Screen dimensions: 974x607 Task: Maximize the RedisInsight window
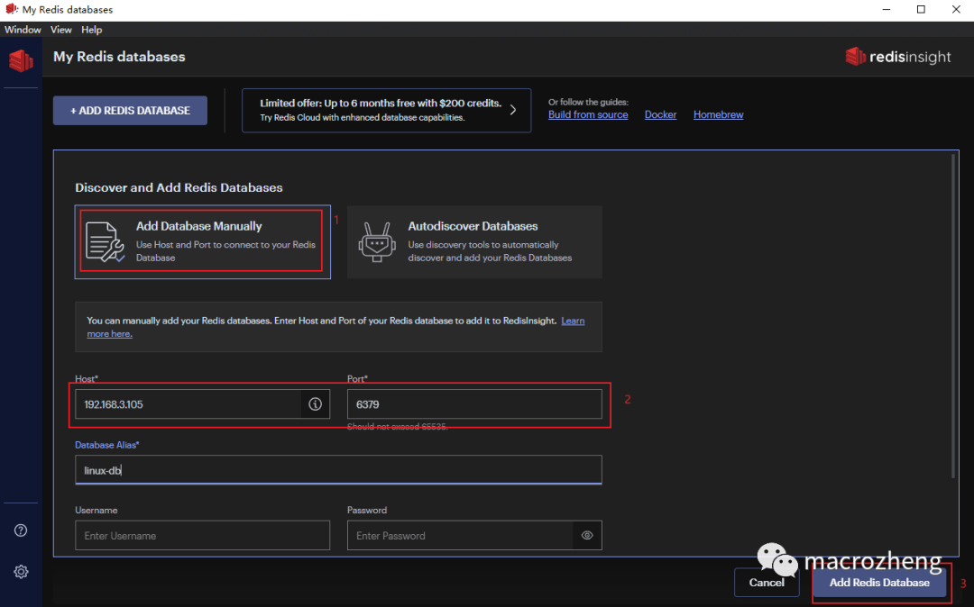coord(921,9)
